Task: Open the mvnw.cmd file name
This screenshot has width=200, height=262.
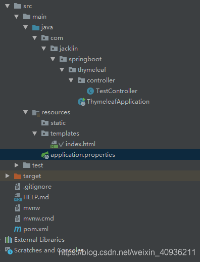Action: coord(38,219)
